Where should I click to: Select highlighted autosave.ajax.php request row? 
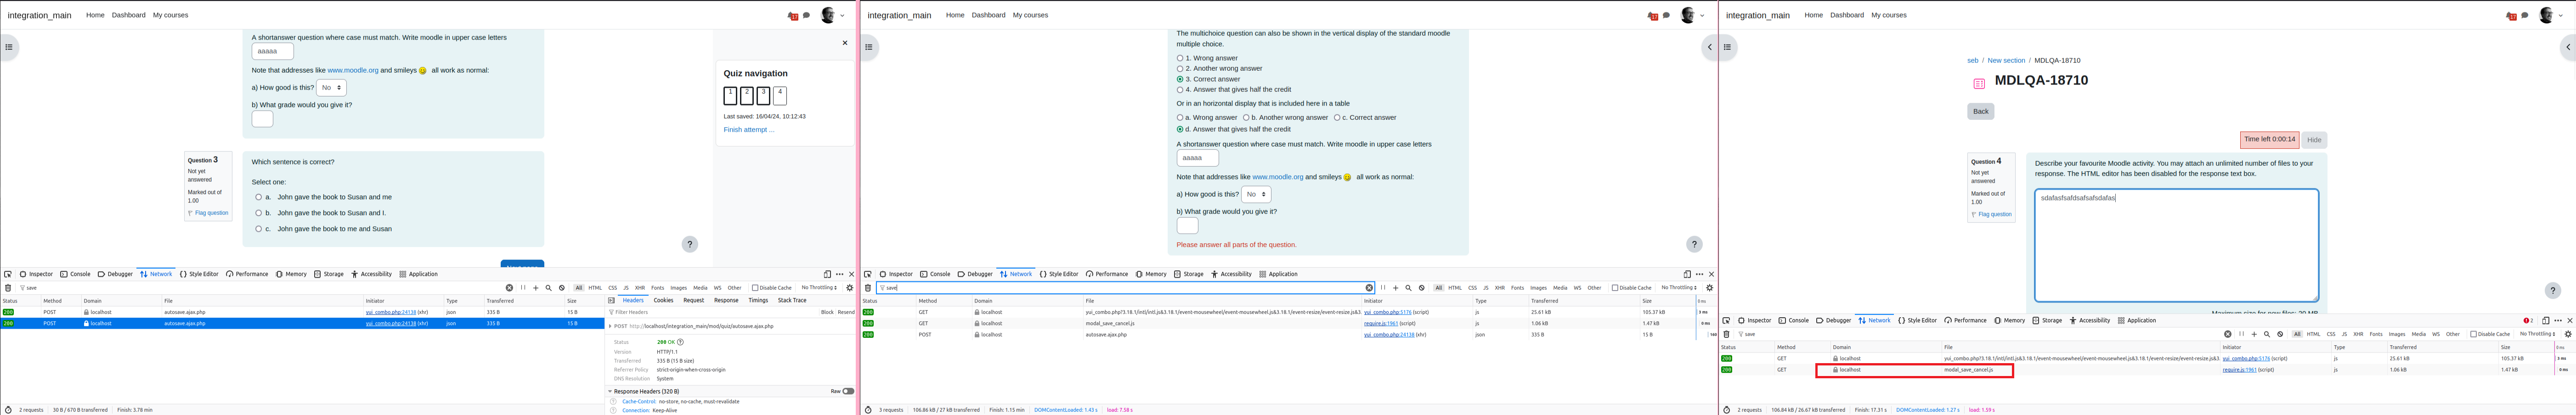pyautogui.click(x=302, y=324)
